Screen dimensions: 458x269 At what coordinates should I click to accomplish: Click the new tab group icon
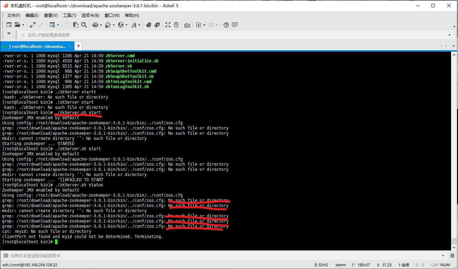[x=198, y=25]
